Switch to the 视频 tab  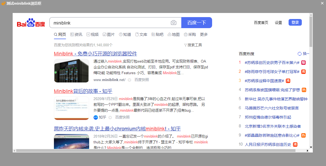92,34
